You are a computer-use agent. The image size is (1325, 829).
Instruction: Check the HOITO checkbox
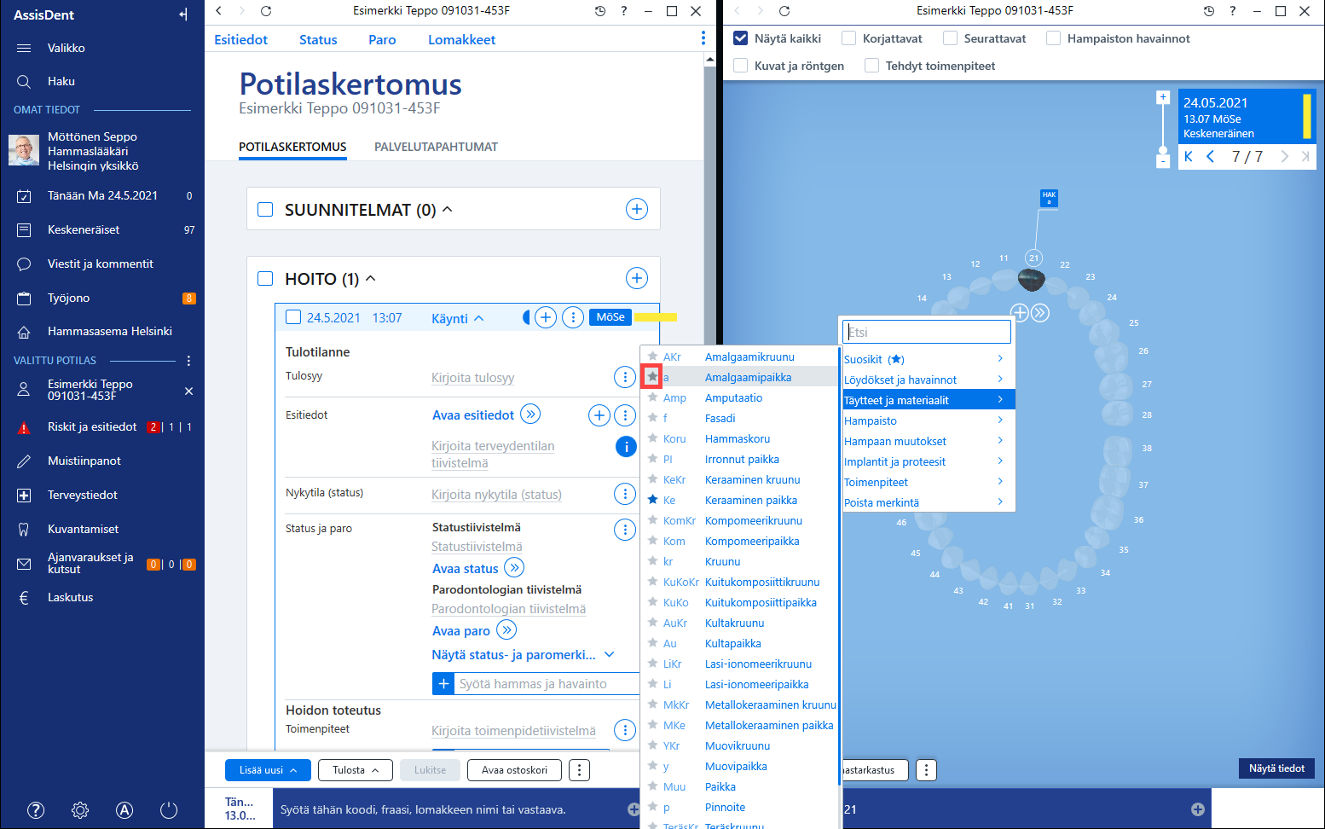click(x=265, y=279)
